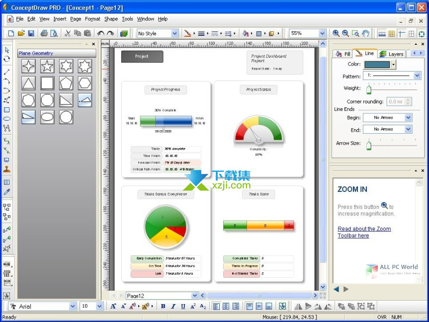Pick the circle shape from library
Viewport: 429px width, 322px height.
pos(66,117)
